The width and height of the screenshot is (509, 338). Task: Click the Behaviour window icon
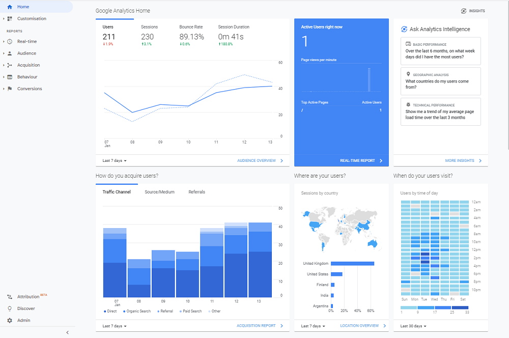click(10, 77)
